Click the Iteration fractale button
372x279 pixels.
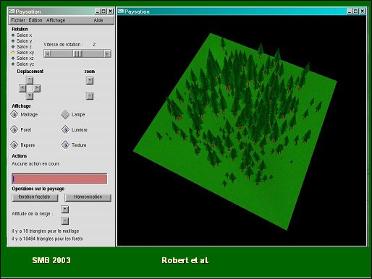(35, 197)
